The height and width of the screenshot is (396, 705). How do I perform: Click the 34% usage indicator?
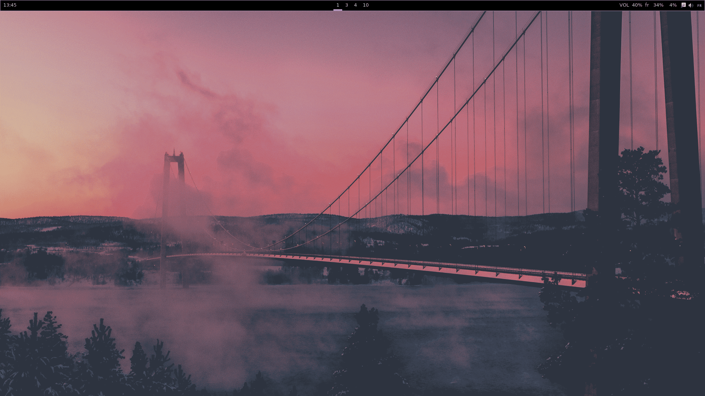658,5
